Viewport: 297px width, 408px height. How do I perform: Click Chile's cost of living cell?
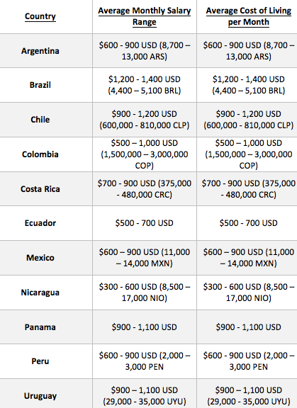(249, 120)
